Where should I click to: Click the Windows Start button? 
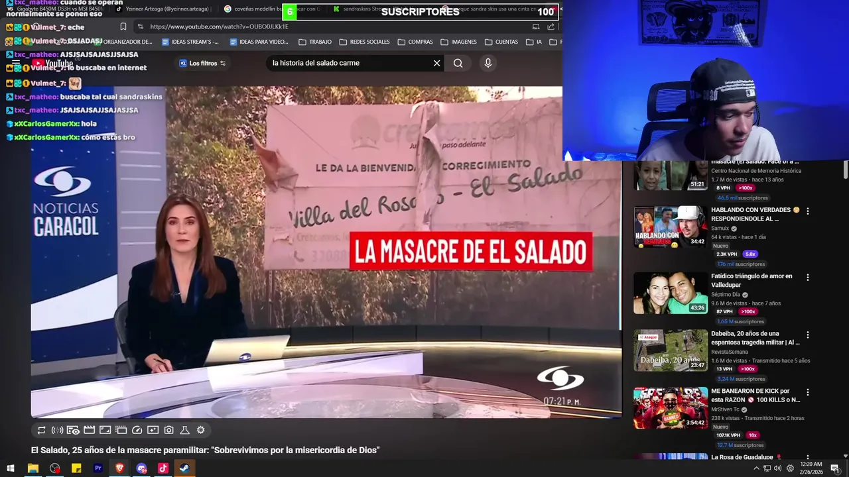coord(11,468)
